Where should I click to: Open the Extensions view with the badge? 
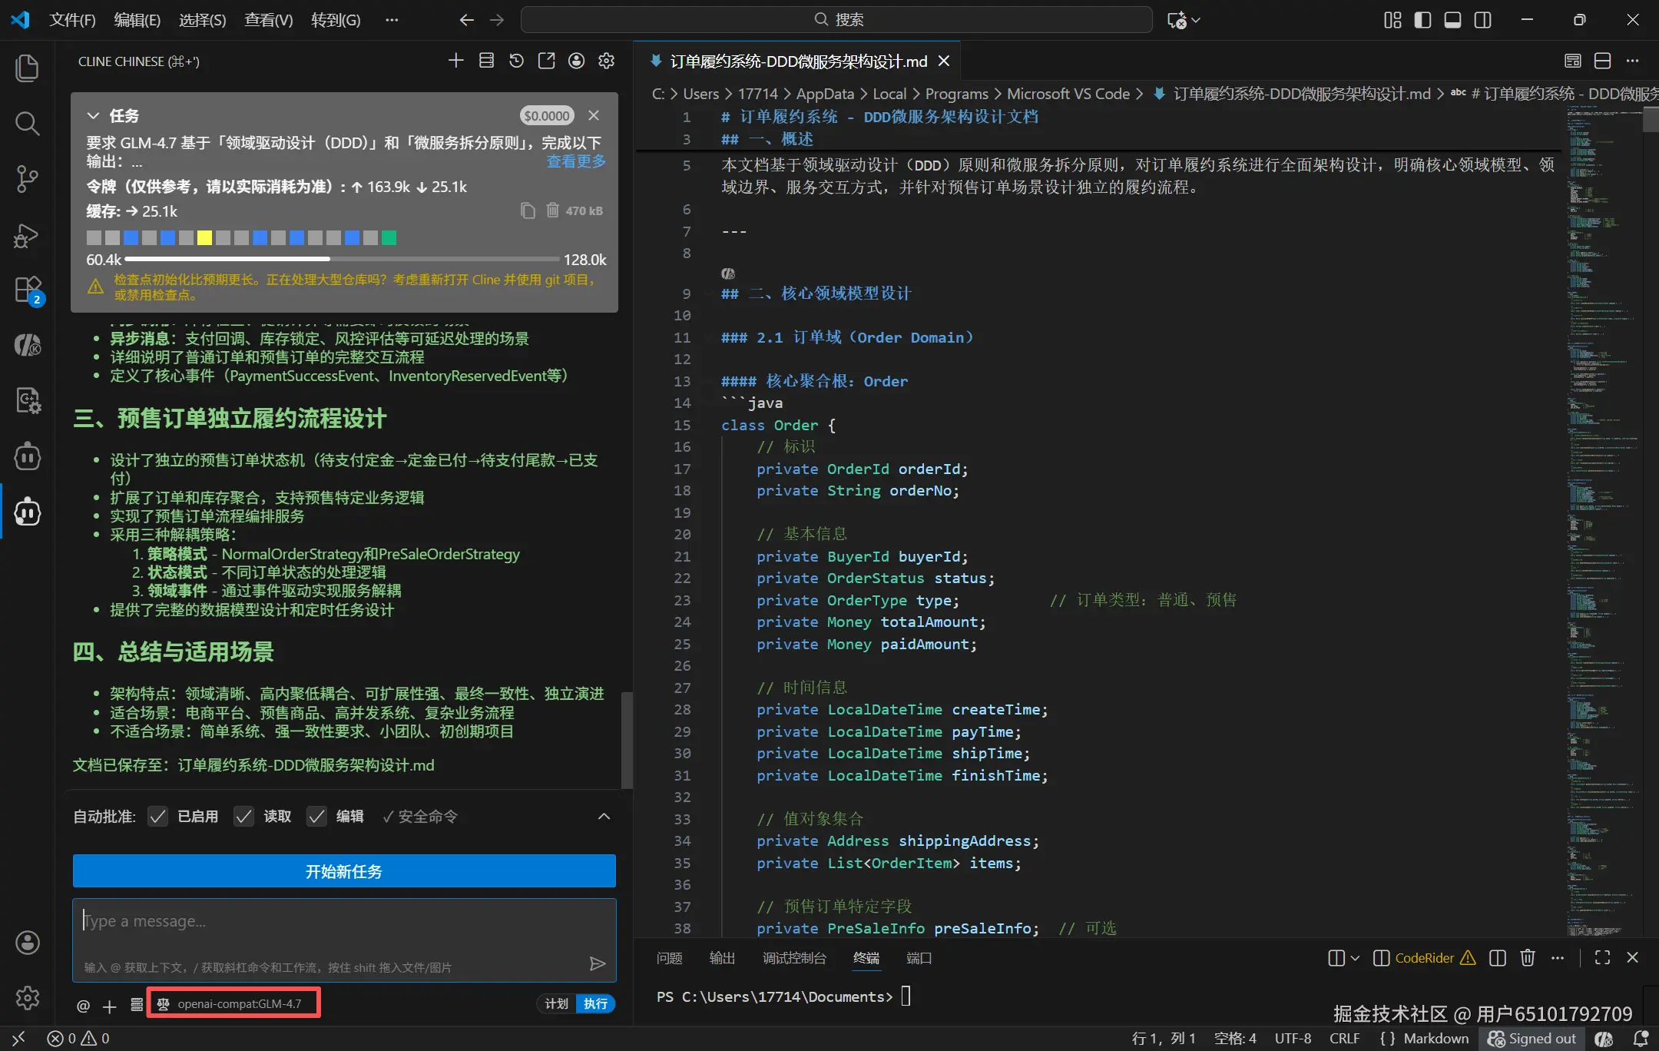28,290
